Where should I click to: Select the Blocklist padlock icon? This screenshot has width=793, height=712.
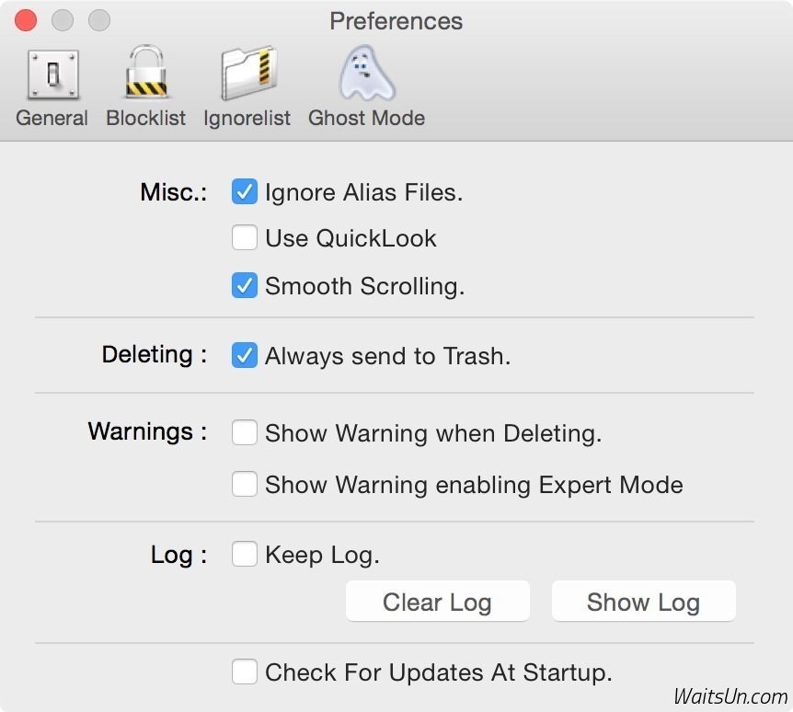click(x=145, y=75)
